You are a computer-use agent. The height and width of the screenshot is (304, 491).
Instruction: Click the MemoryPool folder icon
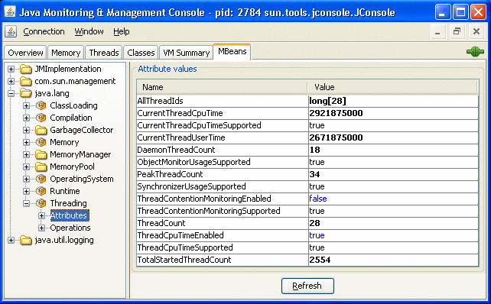41,167
